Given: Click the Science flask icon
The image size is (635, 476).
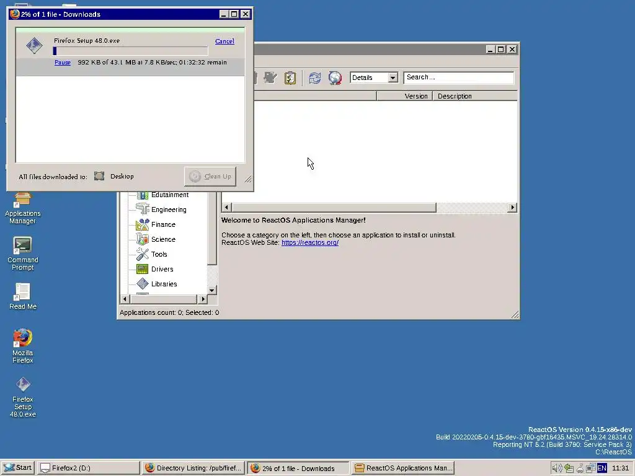Looking at the screenshot, I should [x=143, y=239].
